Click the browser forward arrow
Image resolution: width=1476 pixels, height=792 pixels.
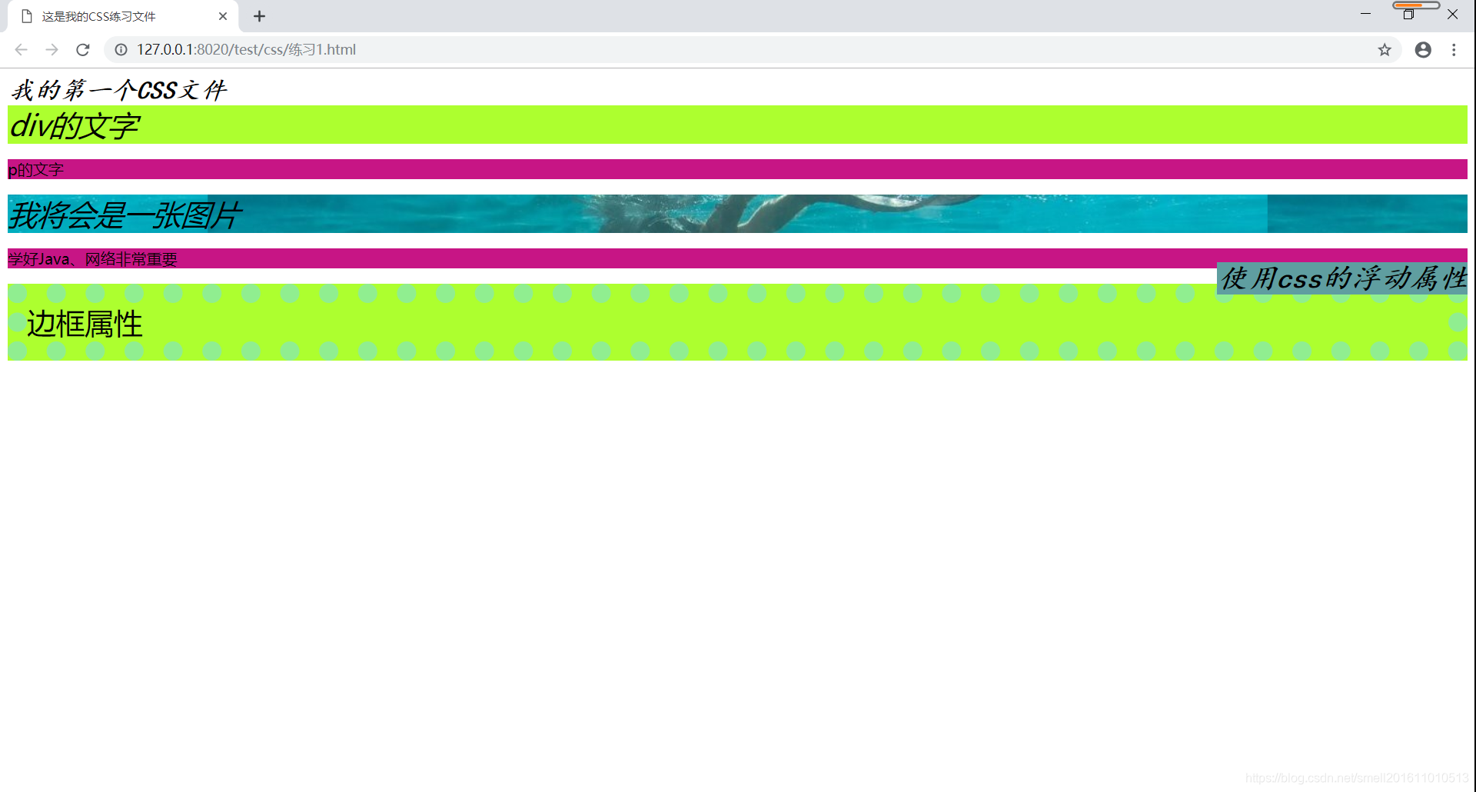click(x=52, y=50)
